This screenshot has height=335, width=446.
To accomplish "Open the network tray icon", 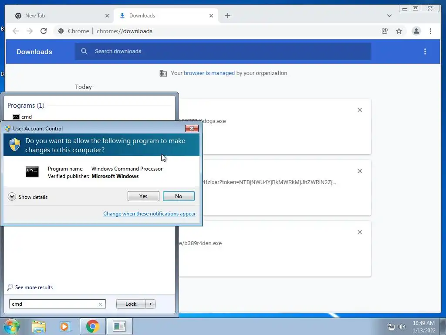I will click(x=392, y=327).
